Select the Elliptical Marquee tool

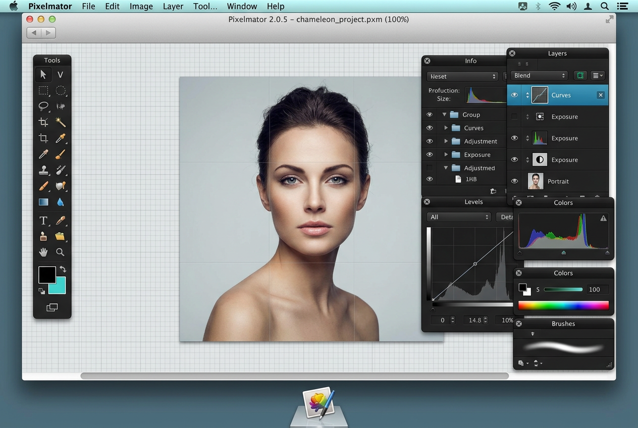tap(61, 91)
